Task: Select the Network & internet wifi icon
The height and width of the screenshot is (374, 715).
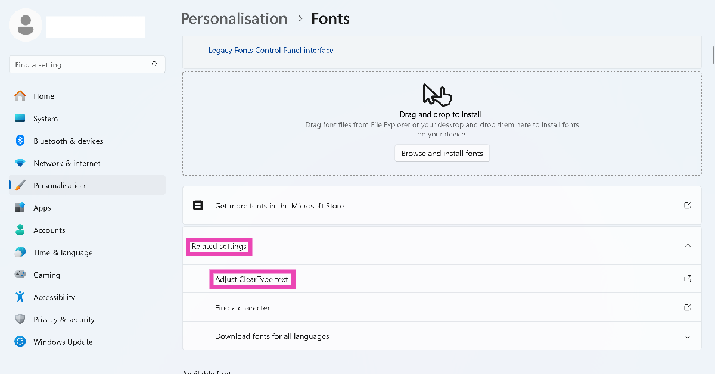Action: pos(20,163)
